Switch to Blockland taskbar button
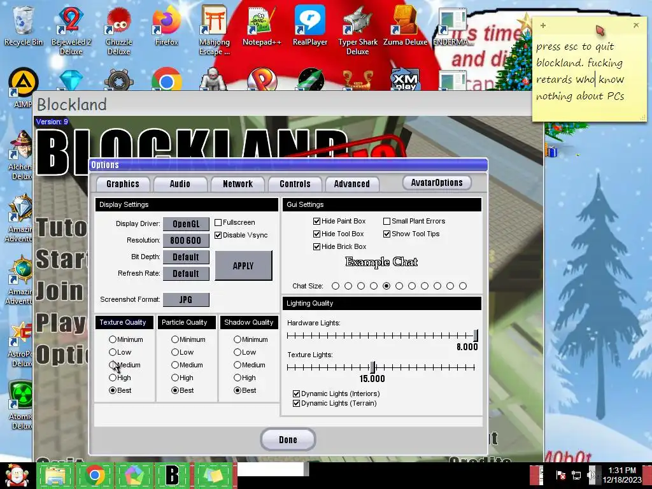The width and height of the screenshot is (652, 489). coord(172,476)
